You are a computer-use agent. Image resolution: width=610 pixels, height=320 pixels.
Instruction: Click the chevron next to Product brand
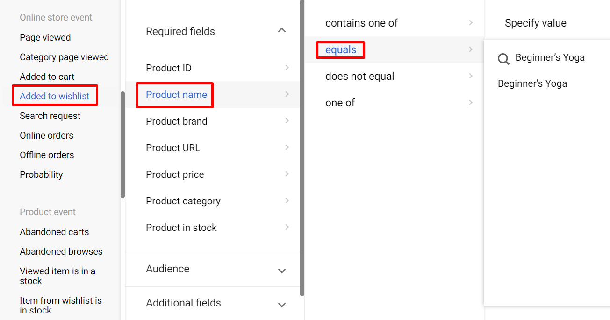(287, 121)
